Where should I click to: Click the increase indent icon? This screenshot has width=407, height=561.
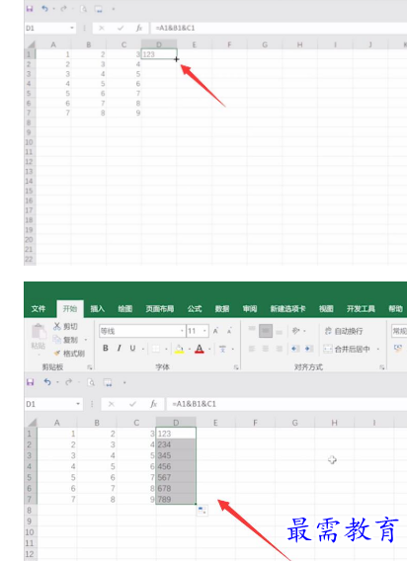(x=309, y=349)
